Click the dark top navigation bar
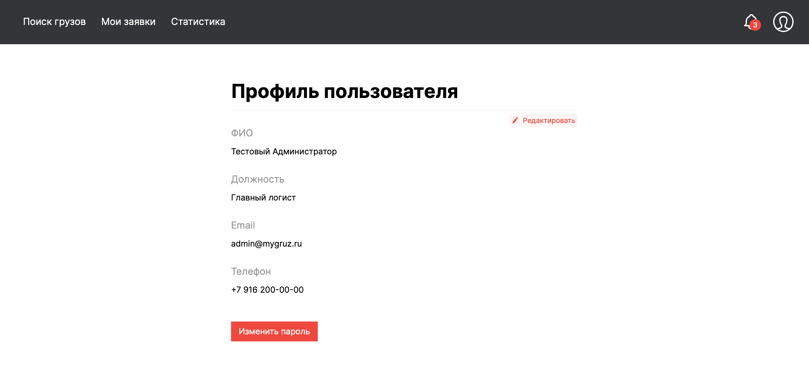Image resolution: width=809 pixels, height=367 pixels. pos(448,22)
